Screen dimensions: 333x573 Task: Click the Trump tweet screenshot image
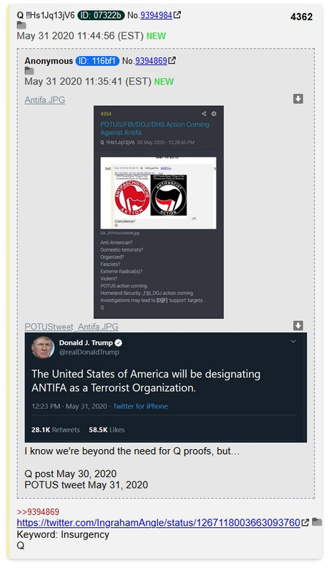click(x=166, y=387)
